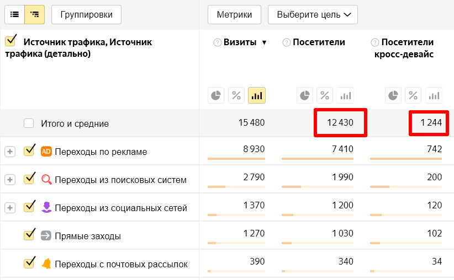Select percent icon under Посетители кросс-девайс

413,95
